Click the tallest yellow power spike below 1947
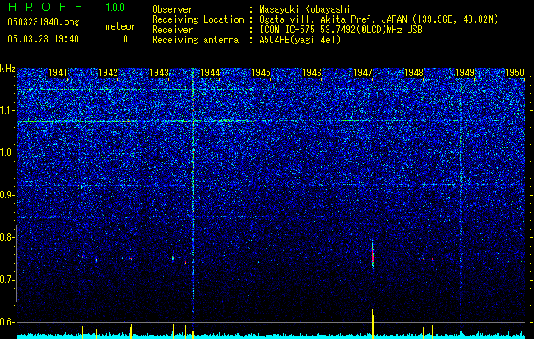This screenshot has height=339, width=534. point(373,324)
